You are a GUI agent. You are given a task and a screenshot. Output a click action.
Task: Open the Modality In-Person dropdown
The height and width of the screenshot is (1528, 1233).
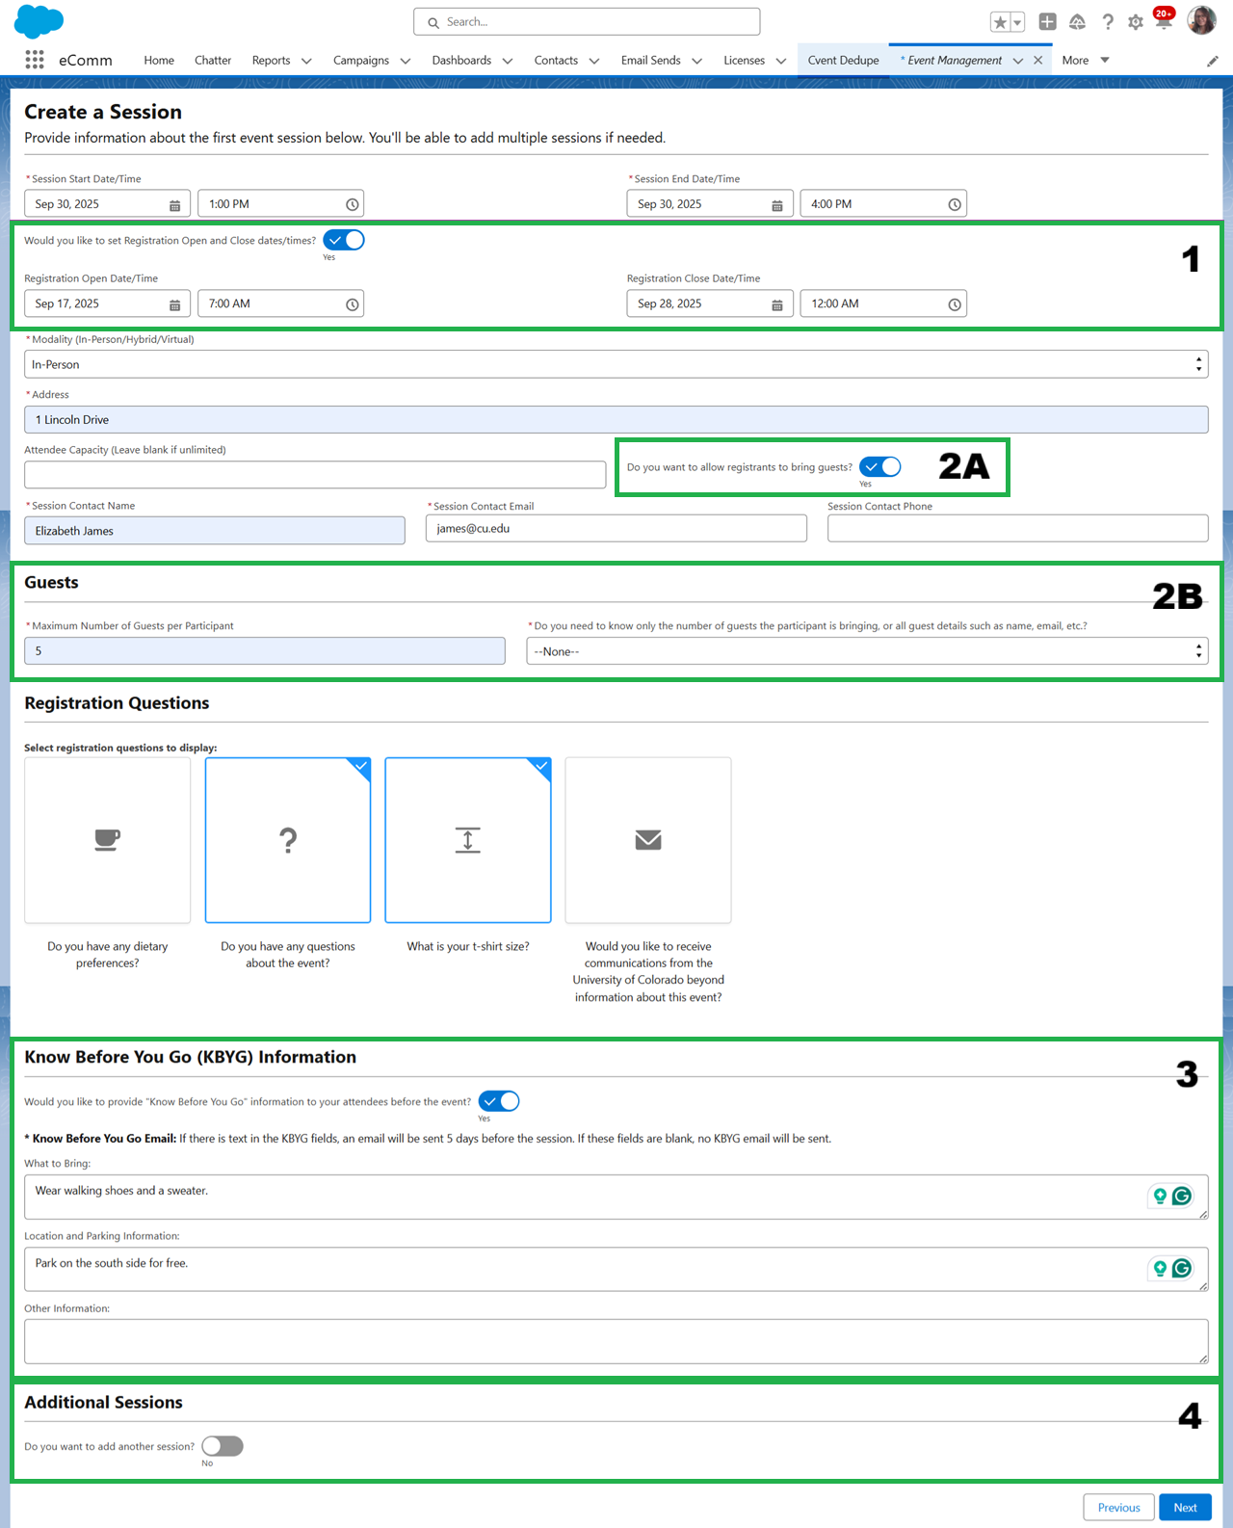[x=616, y=364]
